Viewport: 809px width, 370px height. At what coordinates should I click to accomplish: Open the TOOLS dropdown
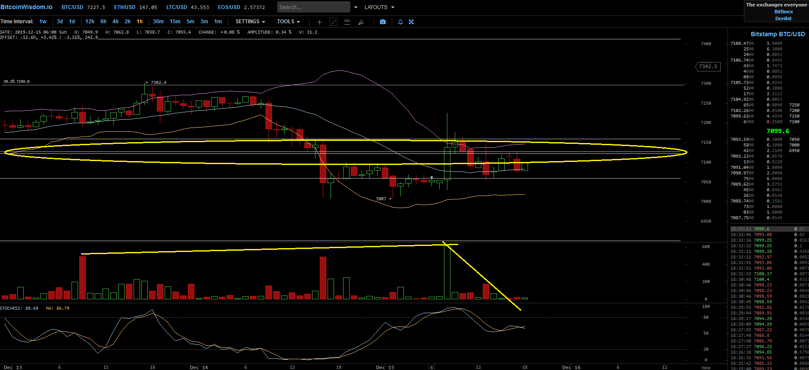coord(288,22)
